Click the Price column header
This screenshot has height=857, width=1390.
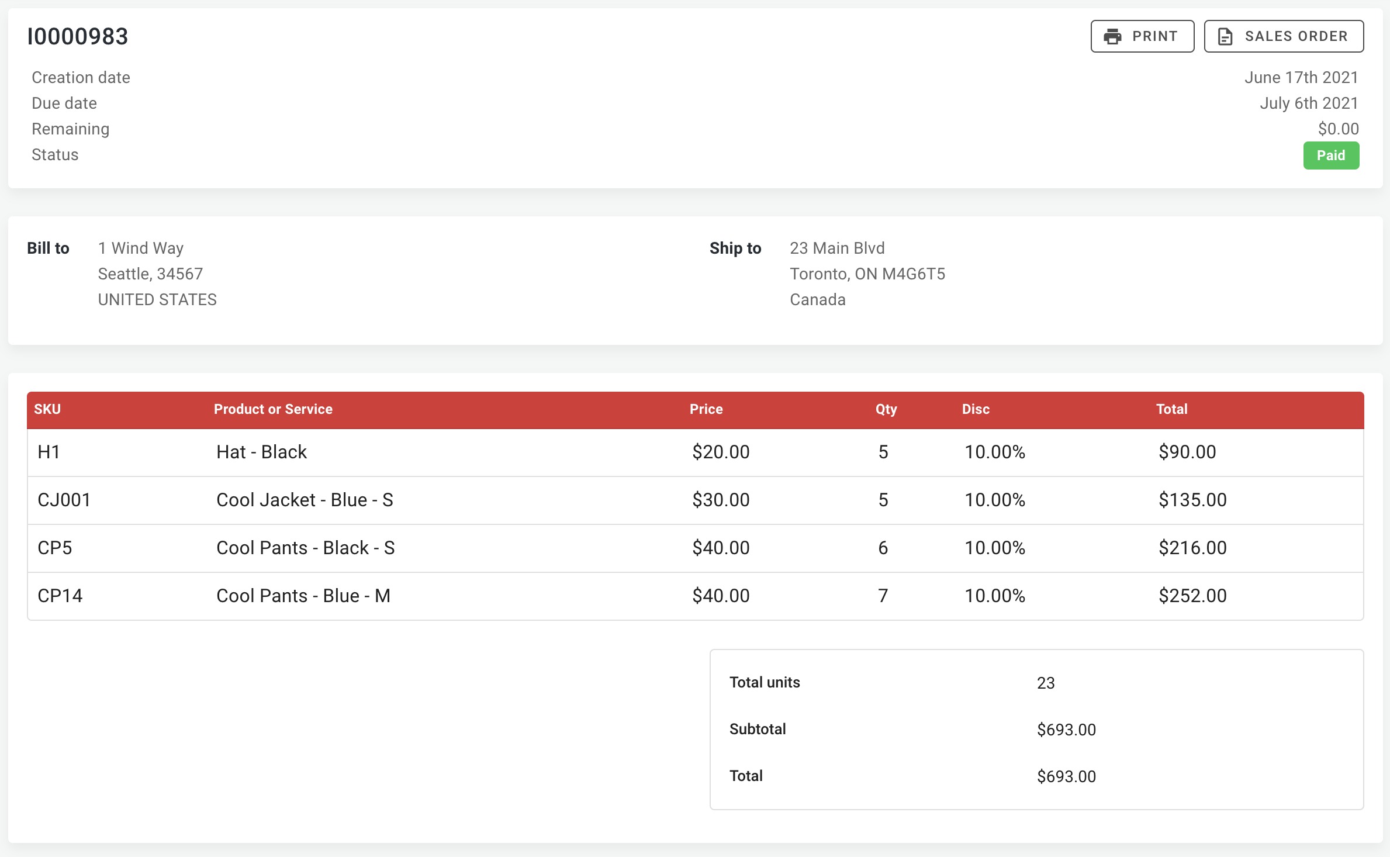(x=706, y=409)
